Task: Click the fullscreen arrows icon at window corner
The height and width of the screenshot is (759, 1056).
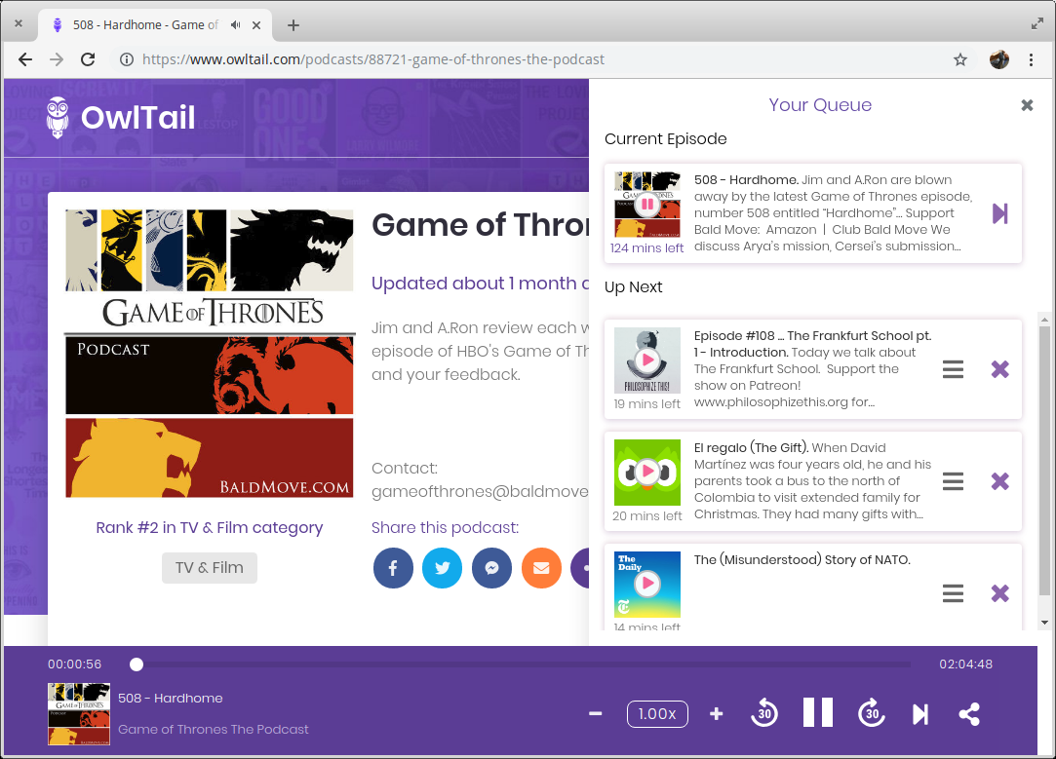Action: pos(1037,24)
